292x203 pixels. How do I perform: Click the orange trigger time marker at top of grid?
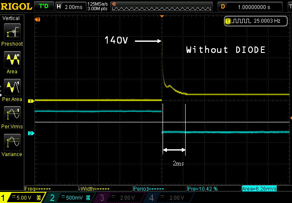coord(162,16)
